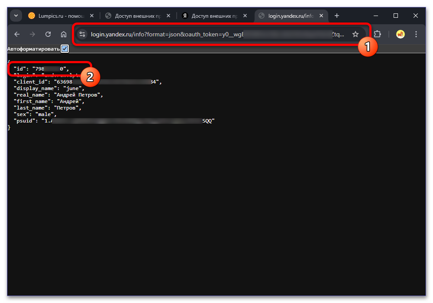Close the first 'Доступ внешних' tab
The width and height of the screenshot is (433, 303).
click(x=168, y=16)
